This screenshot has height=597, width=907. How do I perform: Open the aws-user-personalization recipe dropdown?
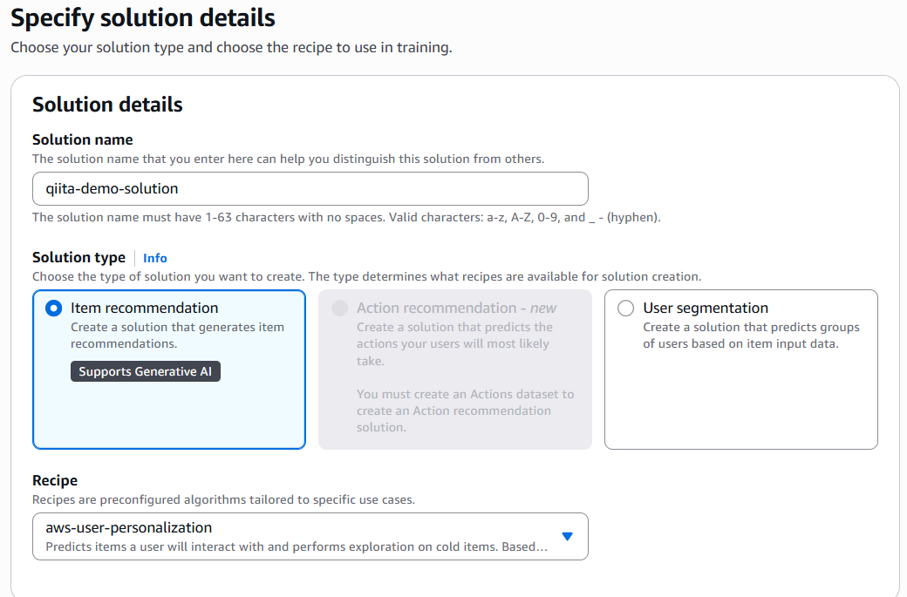tap(310, 536)
